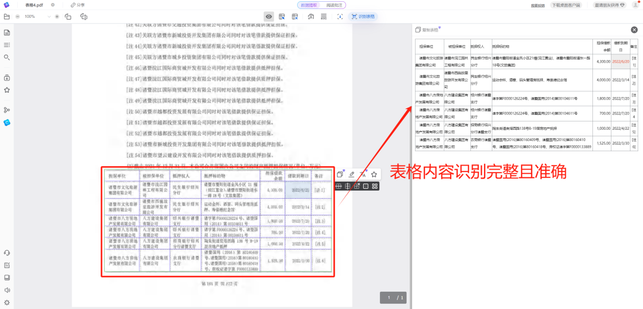Select the 表格4.pdf document tab
Screen dimensions: 643x309
[34, 5]
